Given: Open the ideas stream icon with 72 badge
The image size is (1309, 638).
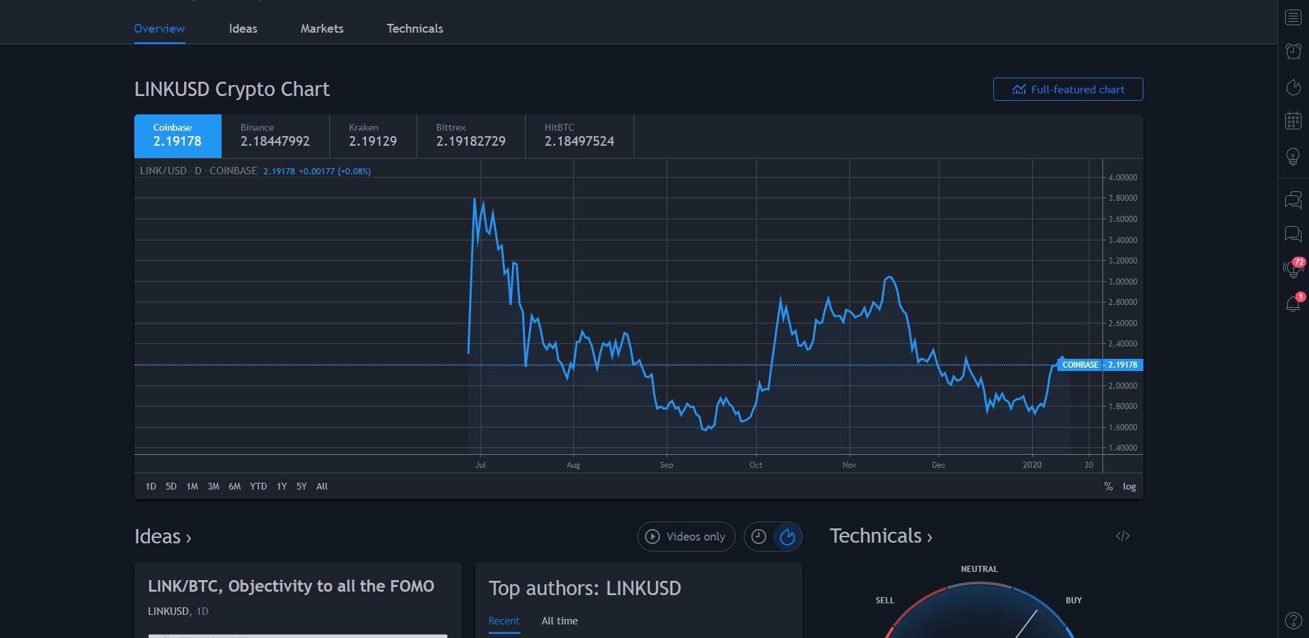Looking at the screenshot, I should (x=1293, y=268).
